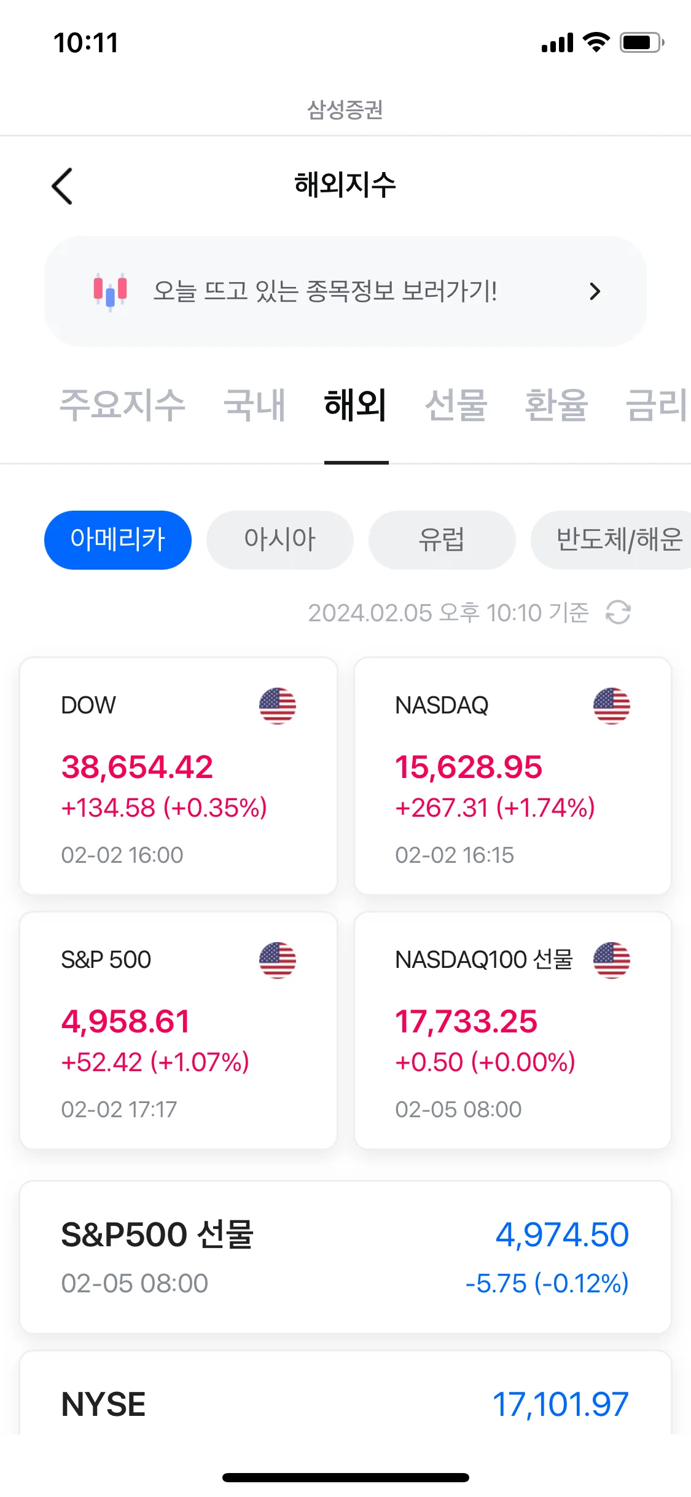Tap the US flag on DOW card
This screenshot has height=1497, width=691.
click(278, 705)
